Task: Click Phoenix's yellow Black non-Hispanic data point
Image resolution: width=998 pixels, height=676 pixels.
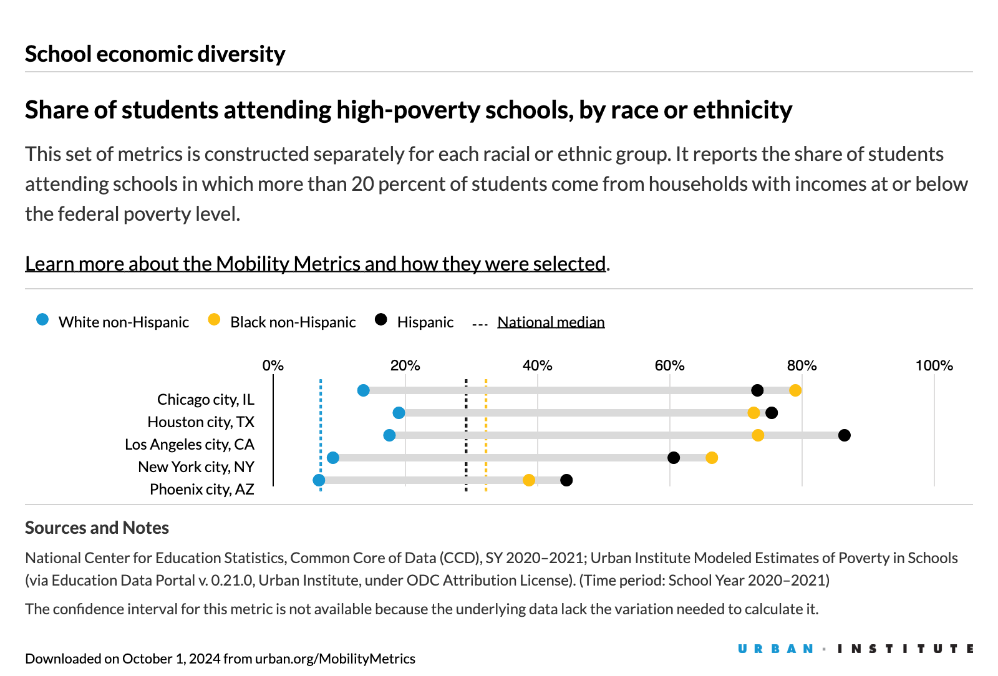Action: point(529,480)
